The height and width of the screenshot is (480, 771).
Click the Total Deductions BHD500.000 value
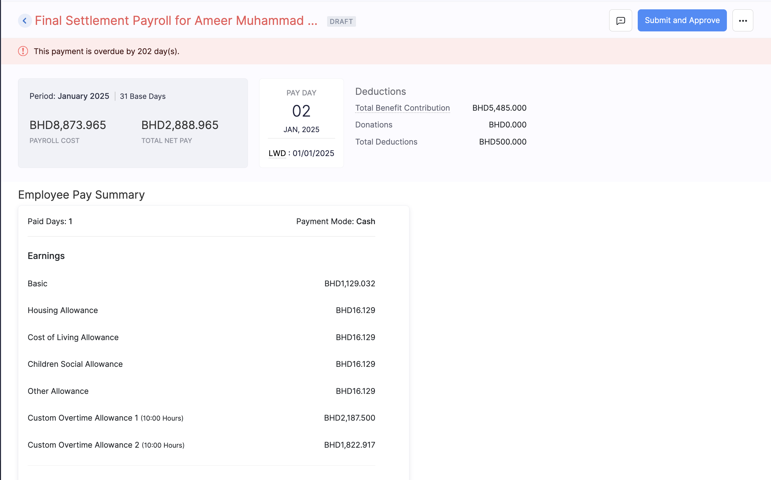coord(502,142)
